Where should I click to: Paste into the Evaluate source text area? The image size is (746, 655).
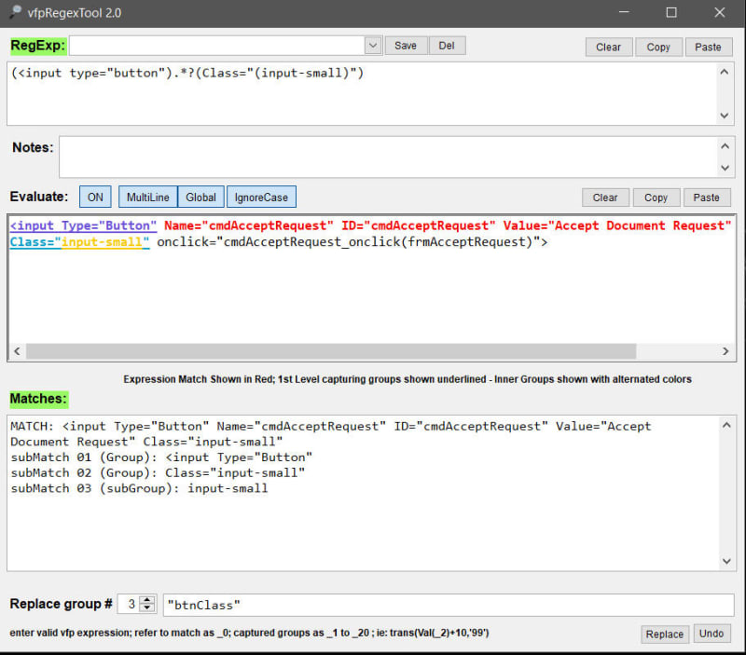point(707,198)
